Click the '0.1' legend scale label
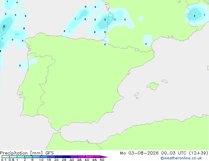The width and height of the screenshot is (209, 161). (x=4, y=160)
